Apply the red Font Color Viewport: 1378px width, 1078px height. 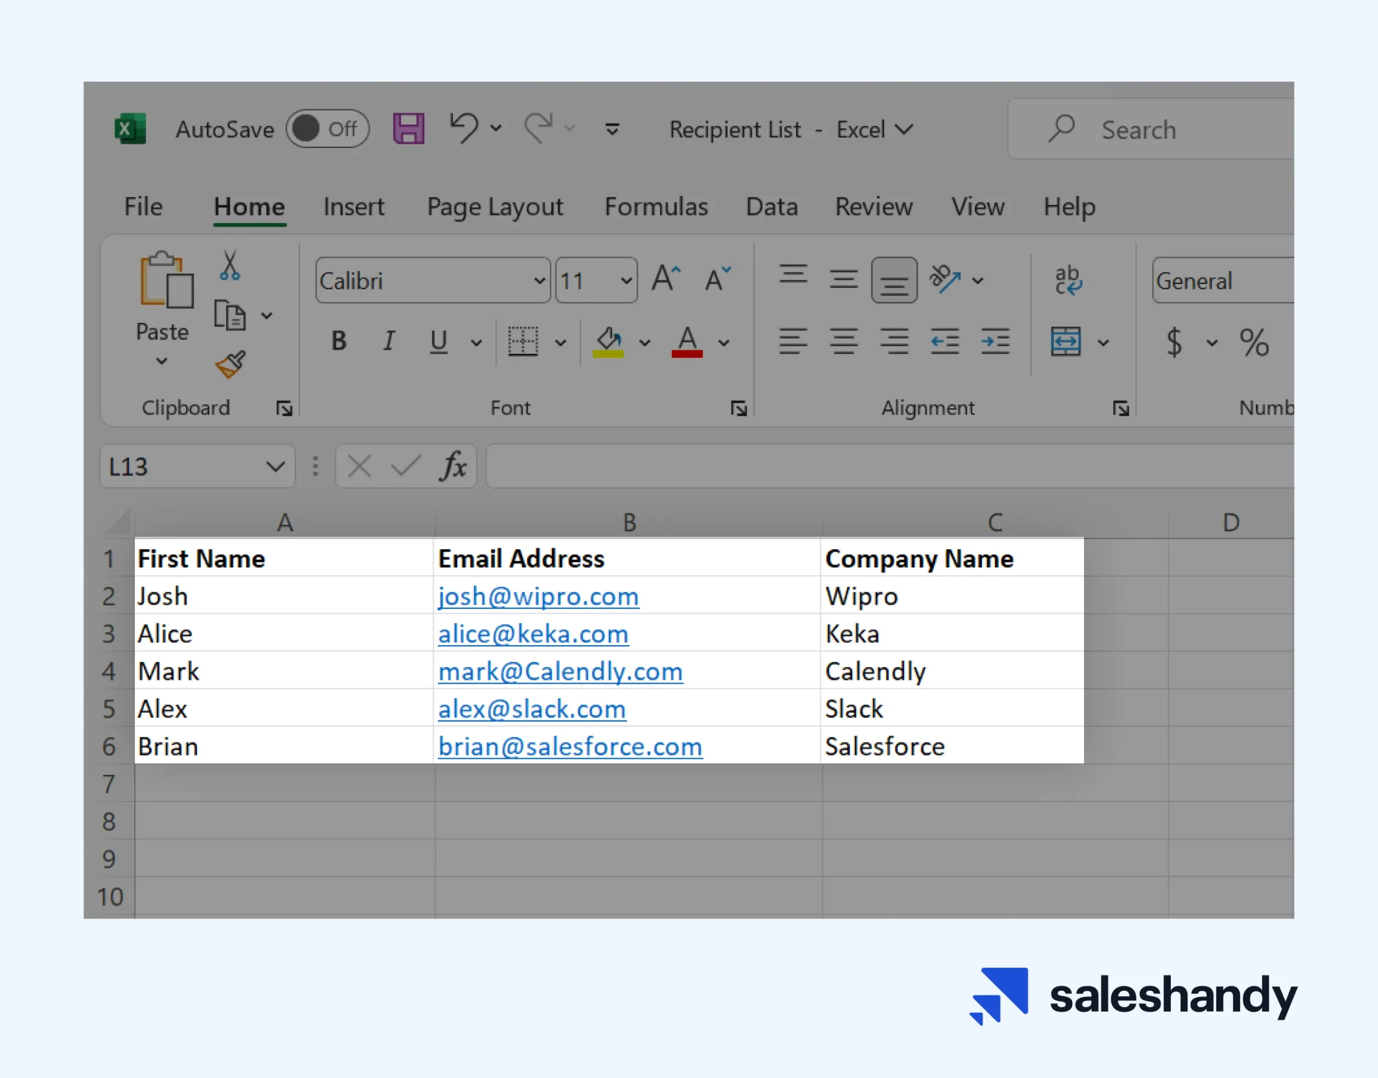click(x=687, y=341)
